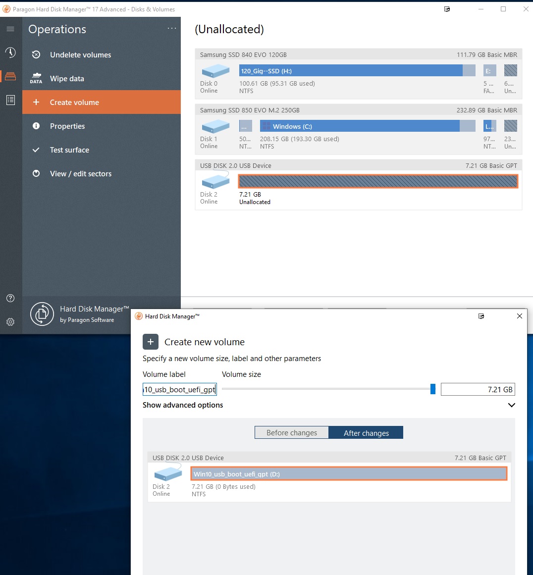This screenshot has width=533, height=575.
Task: Switch to After changes view
Action: tap(366, 432)
